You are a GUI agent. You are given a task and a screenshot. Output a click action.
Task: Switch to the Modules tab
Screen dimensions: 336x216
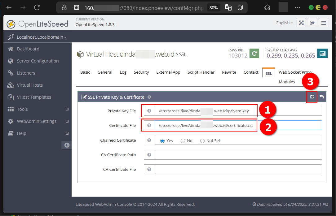287,82
